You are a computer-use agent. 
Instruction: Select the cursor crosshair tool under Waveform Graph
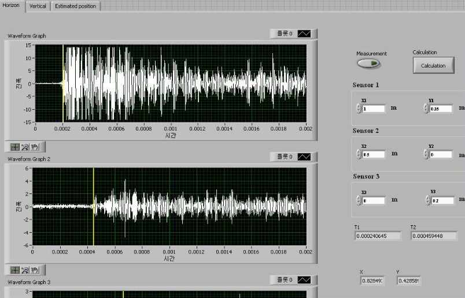tap(16, 146)
